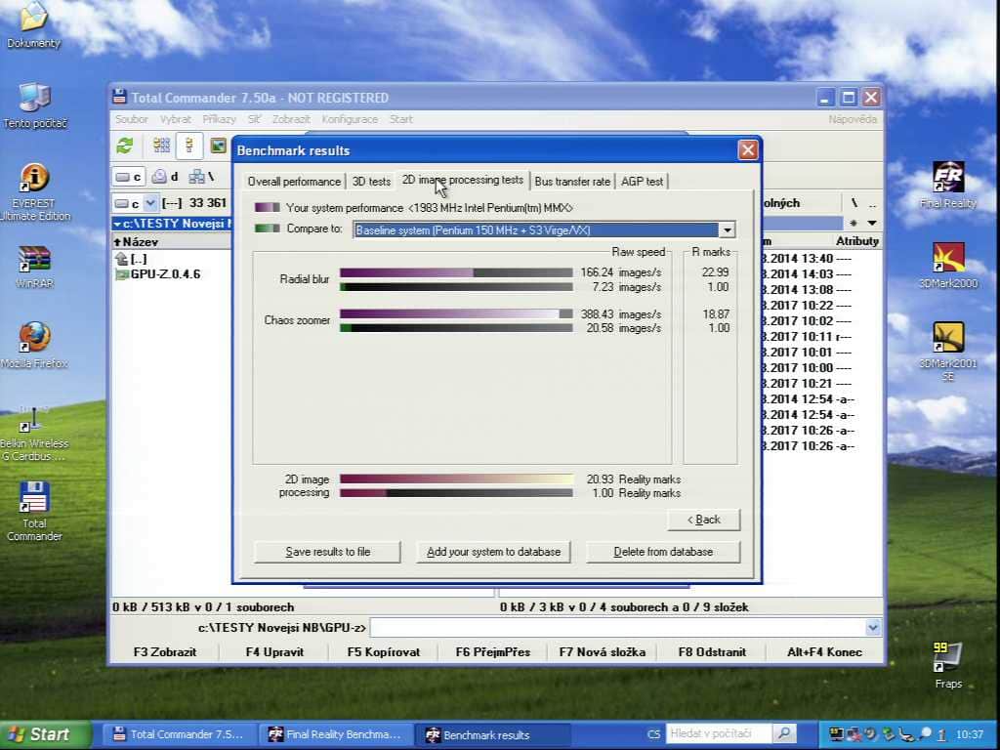1000x750 pixels.
Task: Open the Dokumenty desktop folder icon
Action: [x=33, y=25]
